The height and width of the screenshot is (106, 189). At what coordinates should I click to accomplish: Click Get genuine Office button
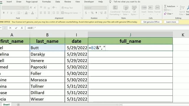(151, 22)
